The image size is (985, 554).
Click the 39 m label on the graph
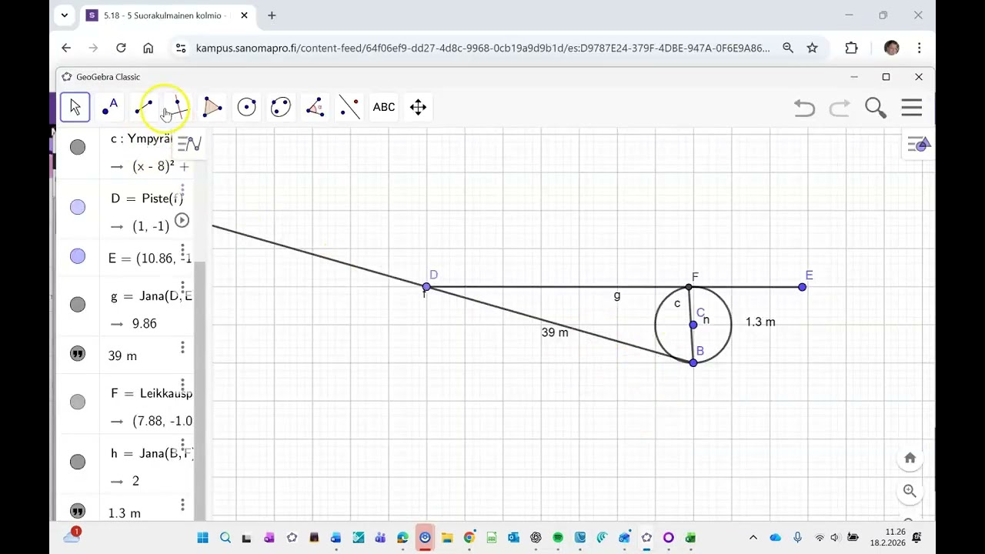555,332
